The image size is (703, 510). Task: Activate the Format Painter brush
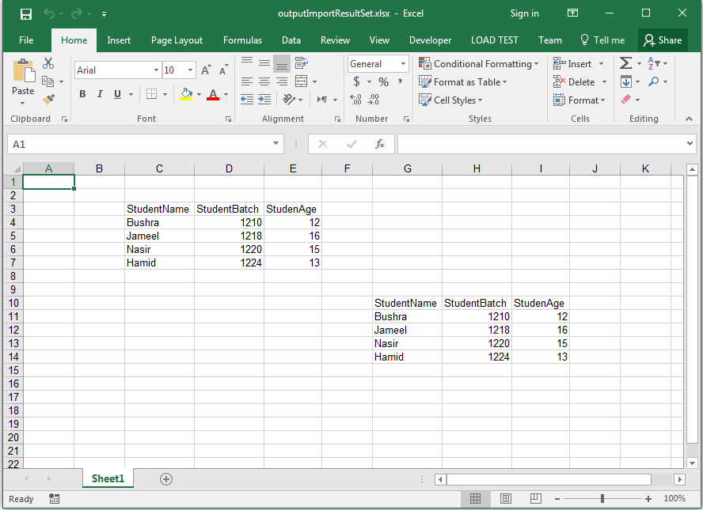tap(48, 100)
